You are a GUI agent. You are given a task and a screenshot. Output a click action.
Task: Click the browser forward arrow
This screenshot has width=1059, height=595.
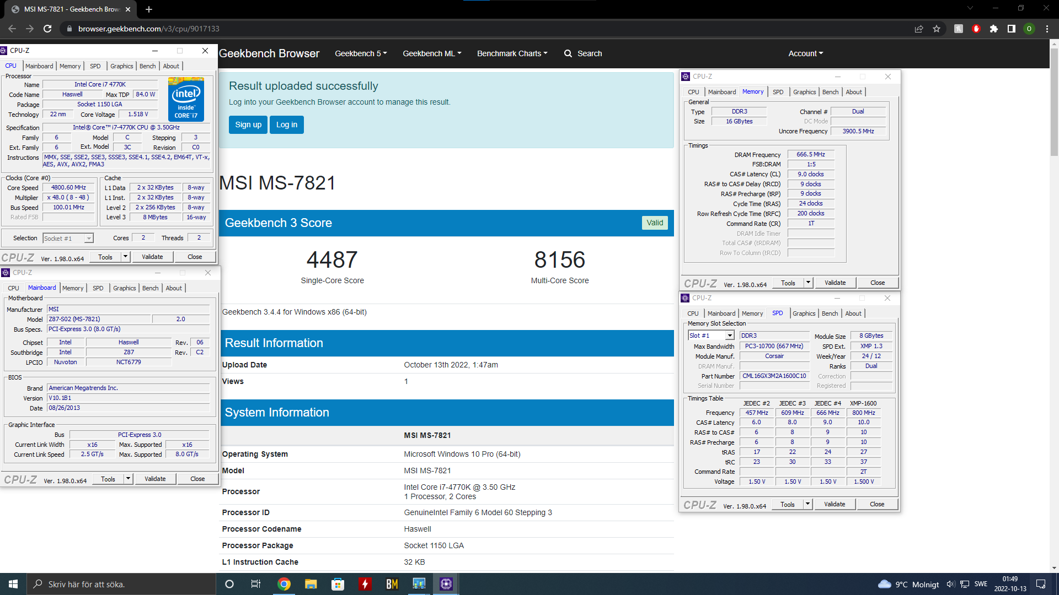[x=30, y=29]
